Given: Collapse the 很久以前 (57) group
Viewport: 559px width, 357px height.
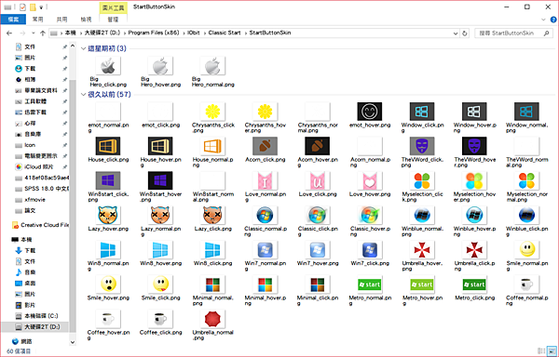Looking at the screenshot, I should coord(83,94).
